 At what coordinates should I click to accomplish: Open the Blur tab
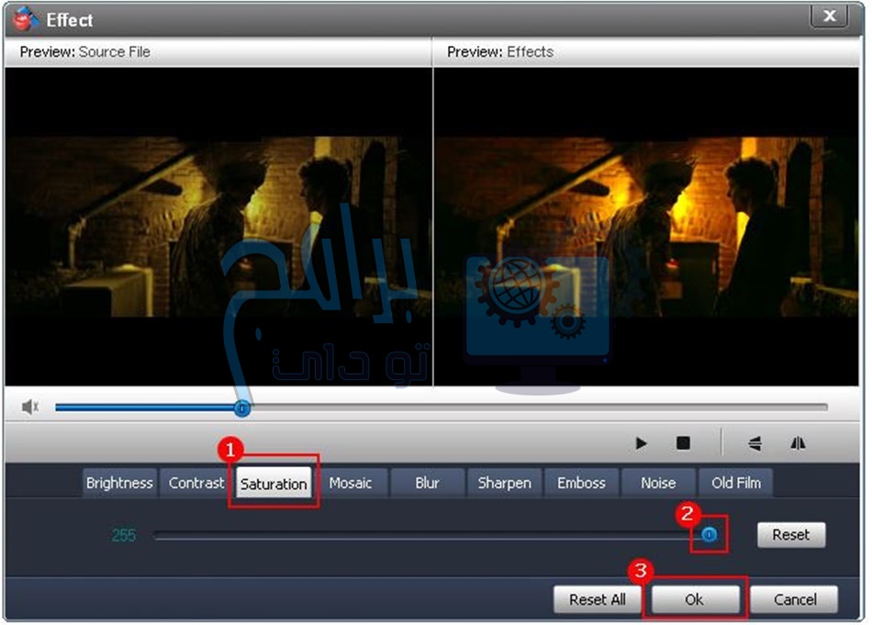coord(427,483)
